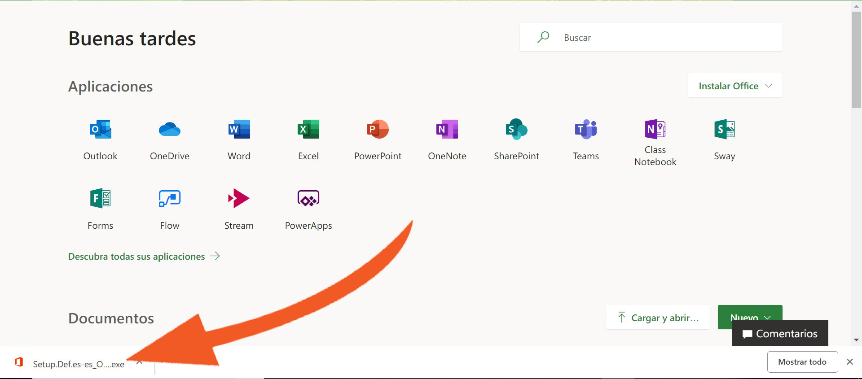Screen dimensions: 862x379
Task: Click the Class Notebook label text
Action: pyautogui.click(x=655, y=156)
